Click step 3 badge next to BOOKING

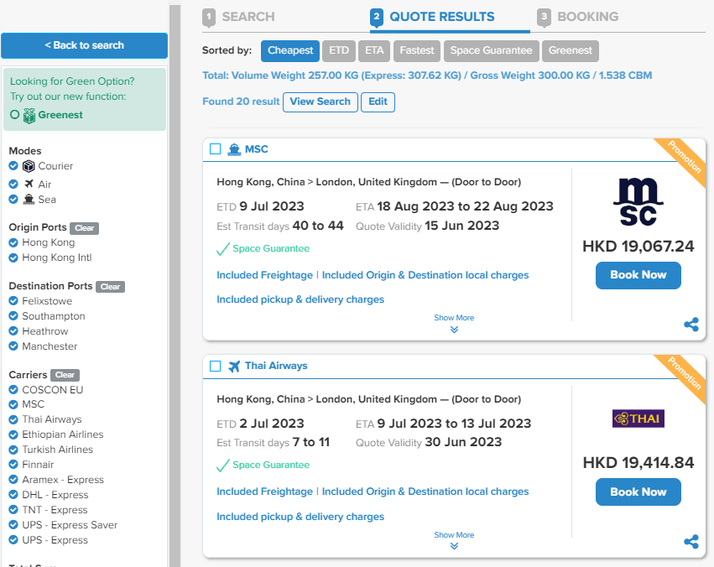544,18
